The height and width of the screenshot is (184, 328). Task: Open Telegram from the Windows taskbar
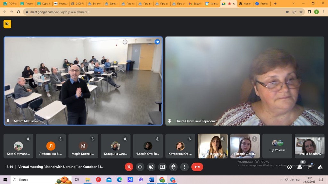173,180
